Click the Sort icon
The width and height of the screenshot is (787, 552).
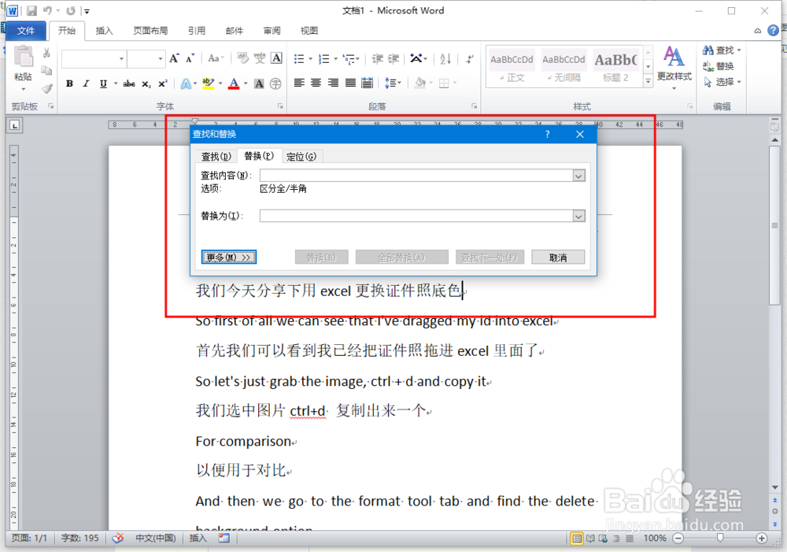point(445,59)
